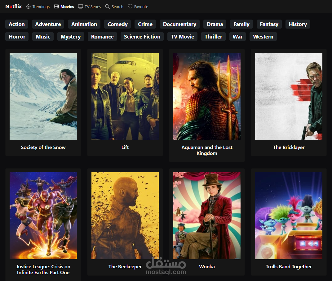This screenshot has height=281, width=332.
Task: Open the Justice League Crisis poster
Action: point(43,216)
